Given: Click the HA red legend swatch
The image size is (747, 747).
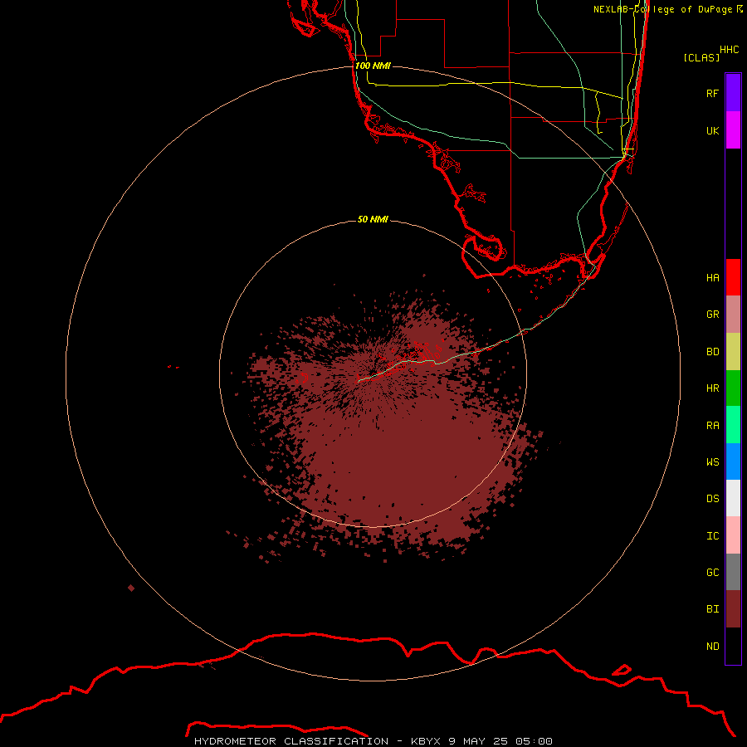Looking at the screenshot, I should pyautogui.click(x=733, y=277).
